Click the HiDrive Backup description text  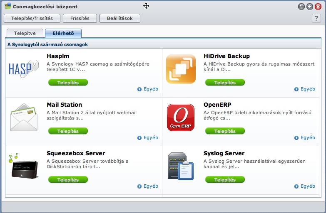[x=259, y=66]
